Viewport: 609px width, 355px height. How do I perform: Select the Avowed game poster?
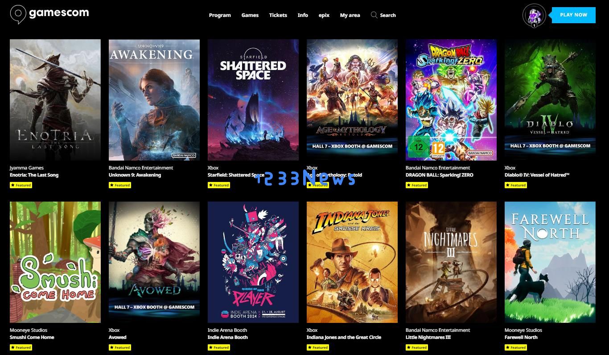154,262
